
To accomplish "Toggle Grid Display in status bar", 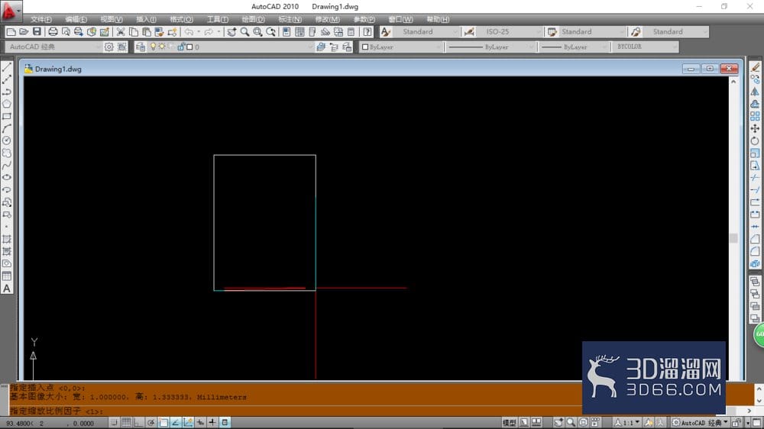I will (x=126, y=422).
